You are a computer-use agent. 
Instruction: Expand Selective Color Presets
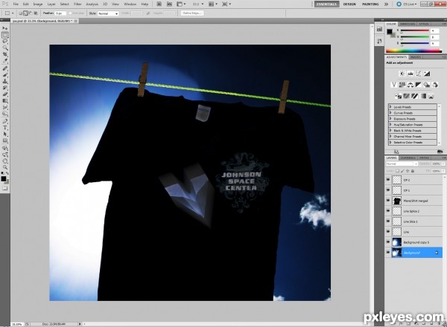click(390, 142)
